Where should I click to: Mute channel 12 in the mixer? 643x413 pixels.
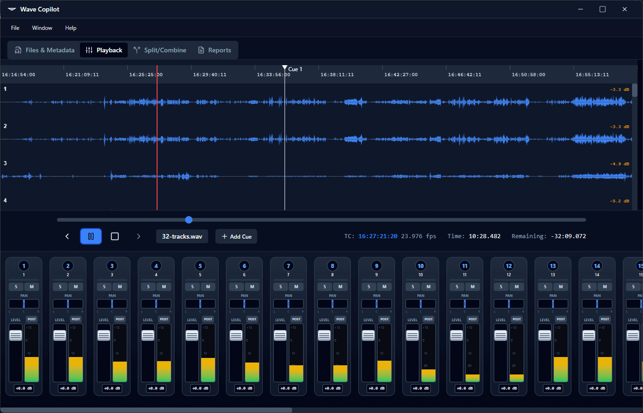(x=517, y=287)
